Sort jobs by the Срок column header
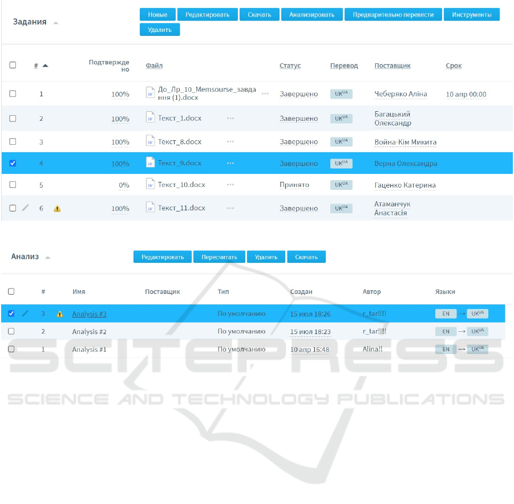Image resolution: width=514 pixels, height=504 pixels. (x=454, y=66)
